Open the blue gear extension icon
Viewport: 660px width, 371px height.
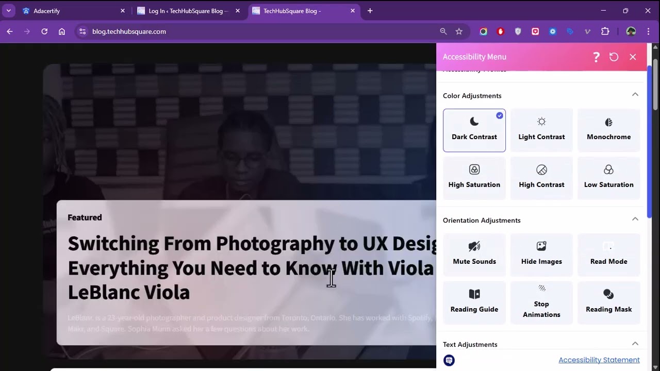(x=553, y=31)
